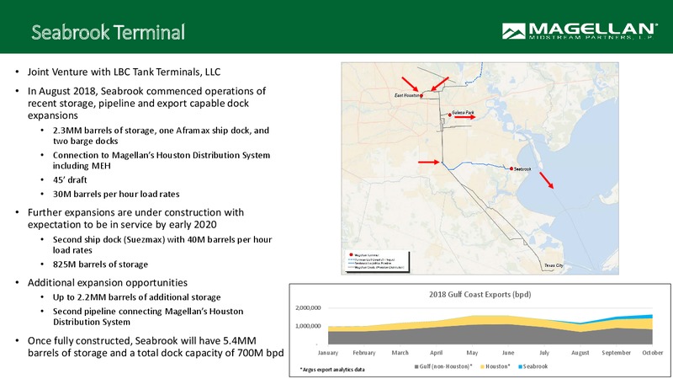673x379 pixels.
Task: Select "Further expansions are under construction" bullet
Action: point(135,218)
